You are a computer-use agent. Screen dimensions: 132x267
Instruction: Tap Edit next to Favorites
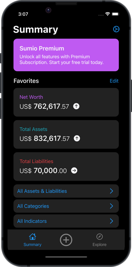(x=114, y=81)
